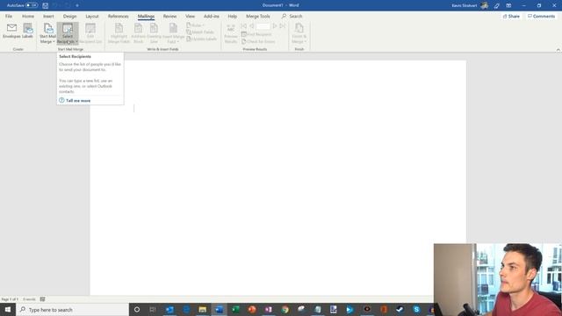Viewport: 562px width, 316px height.
Task: Switch to the Insert tab
Action: pyautogui.click(x=48, y=16)
